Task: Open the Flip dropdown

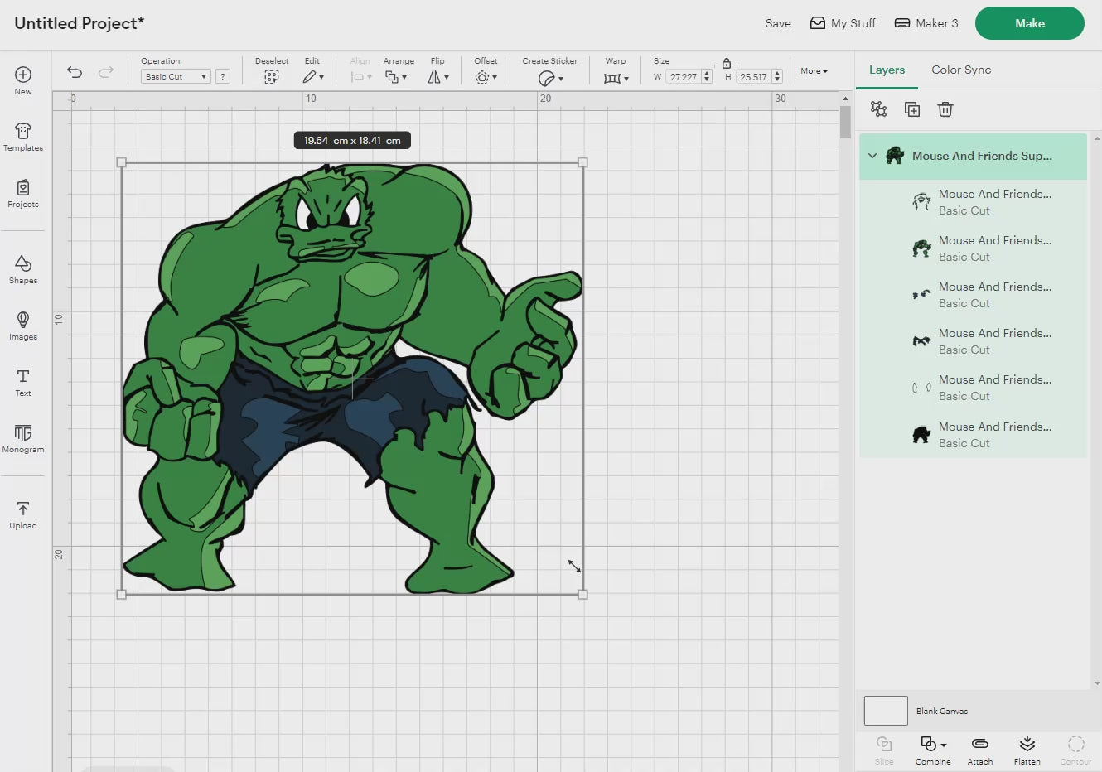Action: tap(438, 76)
